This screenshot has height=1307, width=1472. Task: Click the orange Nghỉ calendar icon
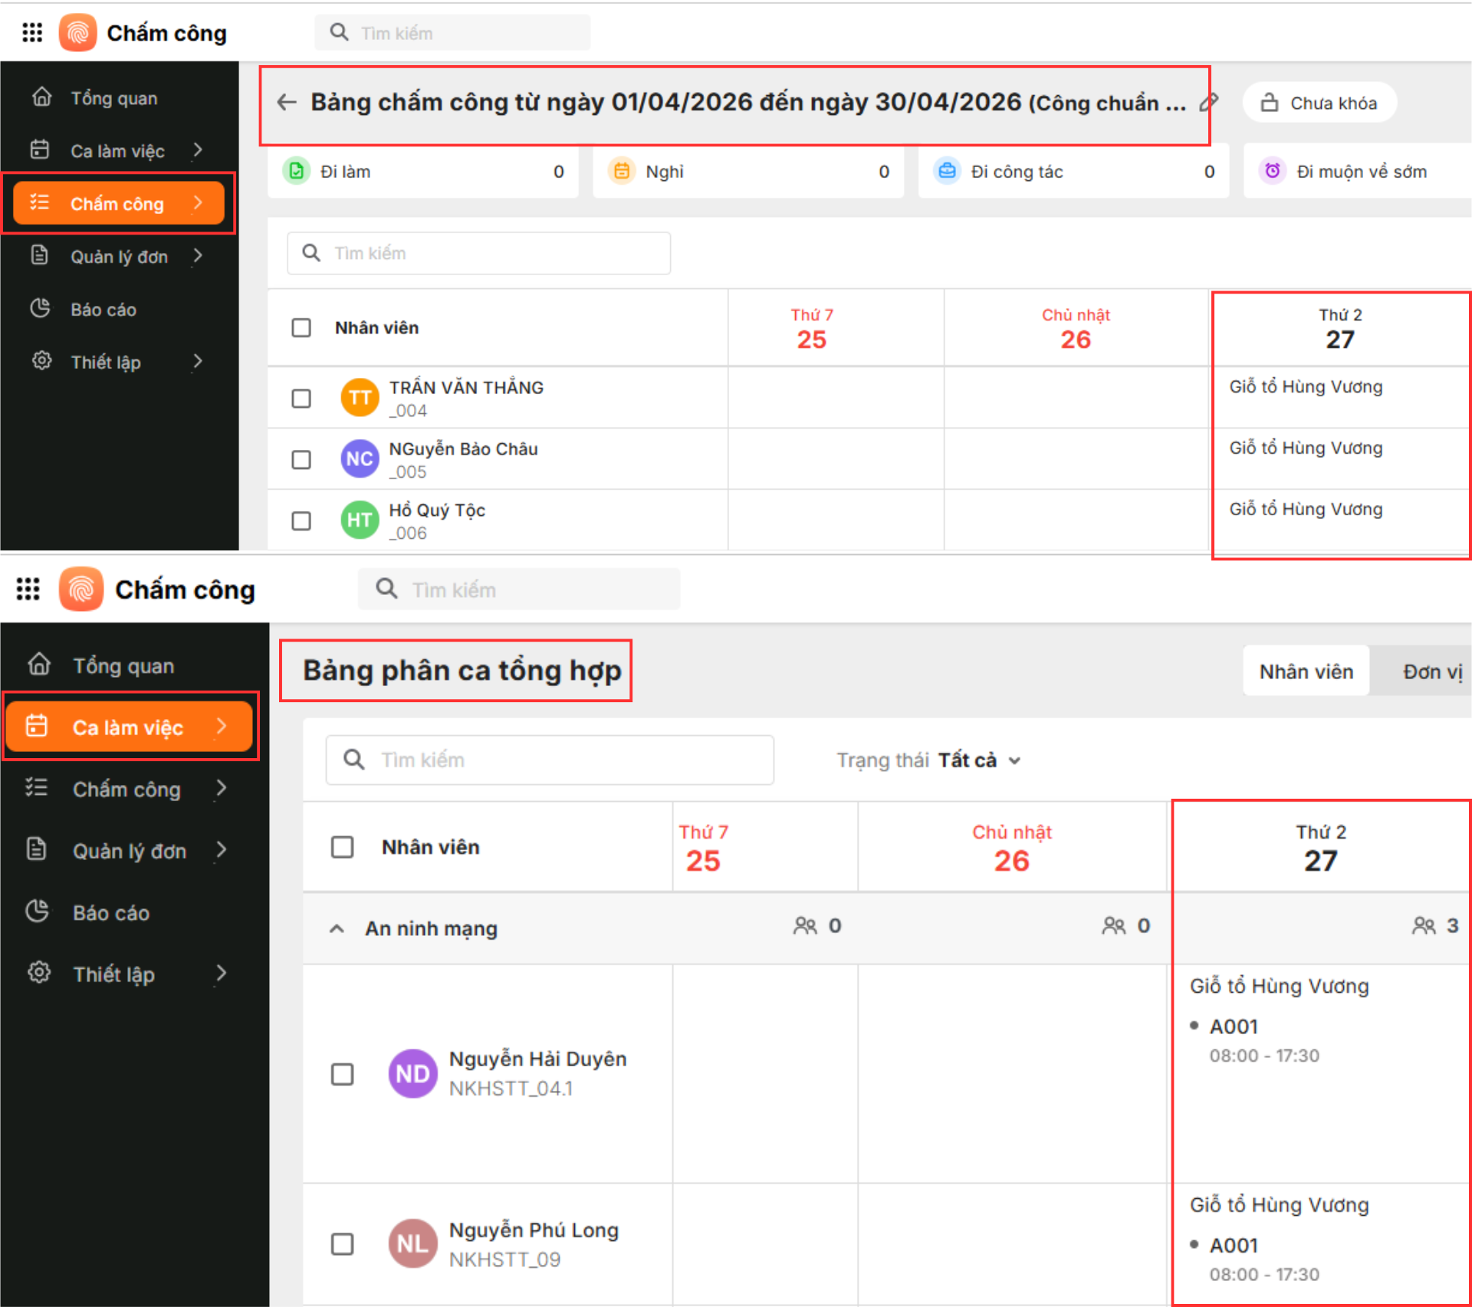point(622,171)
